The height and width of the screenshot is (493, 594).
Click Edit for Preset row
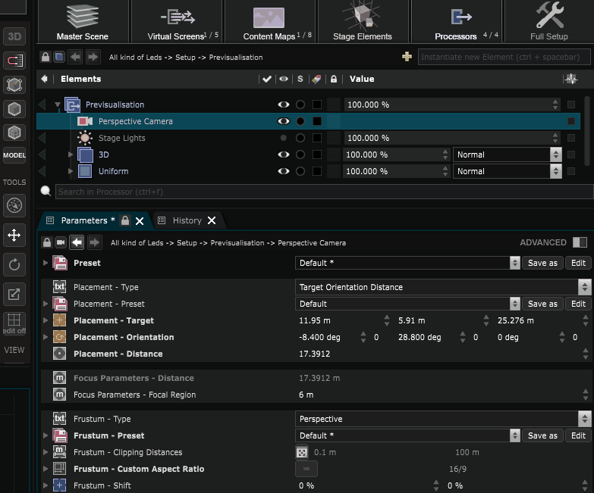[x=578, y=263]
